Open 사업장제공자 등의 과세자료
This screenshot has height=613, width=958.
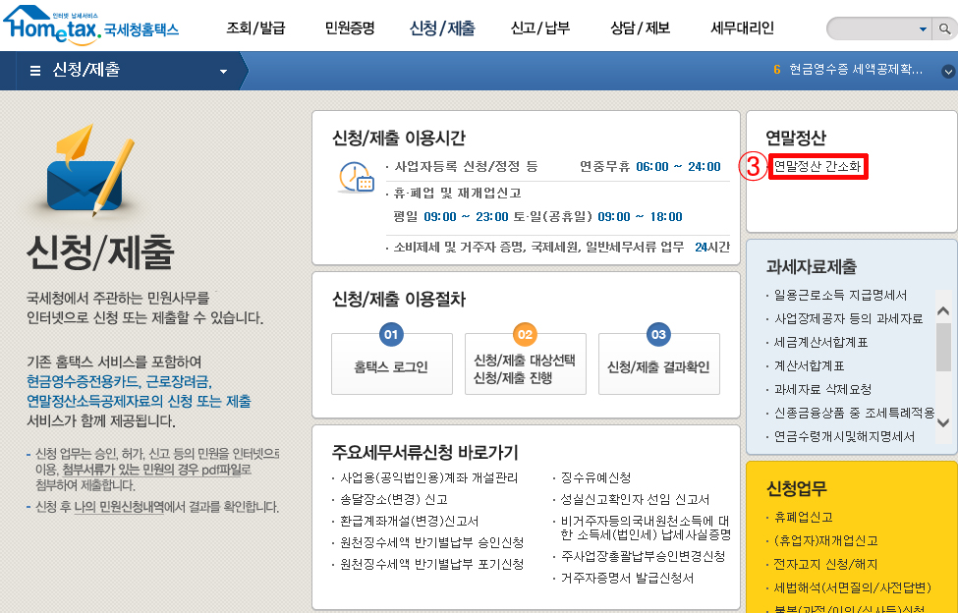pyautogui.click(x=848, y=318)
